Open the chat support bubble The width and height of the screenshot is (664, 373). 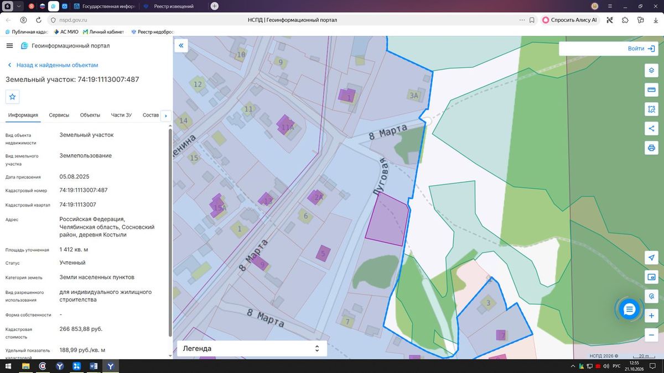click(629, 309)
